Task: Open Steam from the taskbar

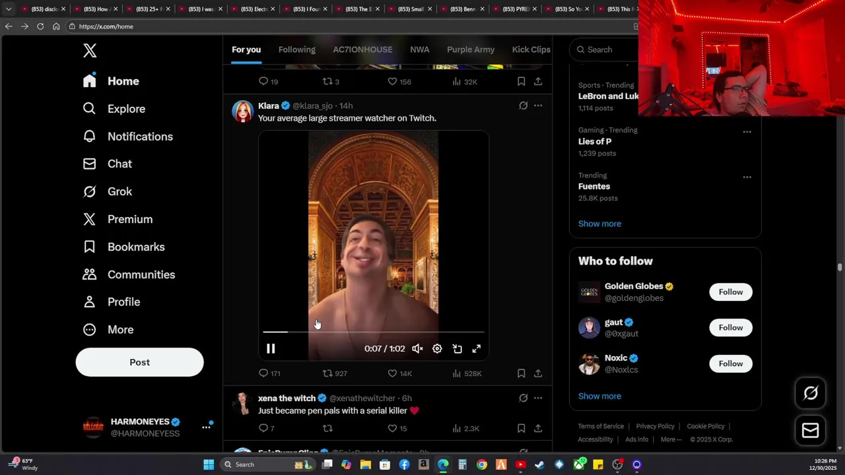Action: pyautogui.click(x=540, y=464)
